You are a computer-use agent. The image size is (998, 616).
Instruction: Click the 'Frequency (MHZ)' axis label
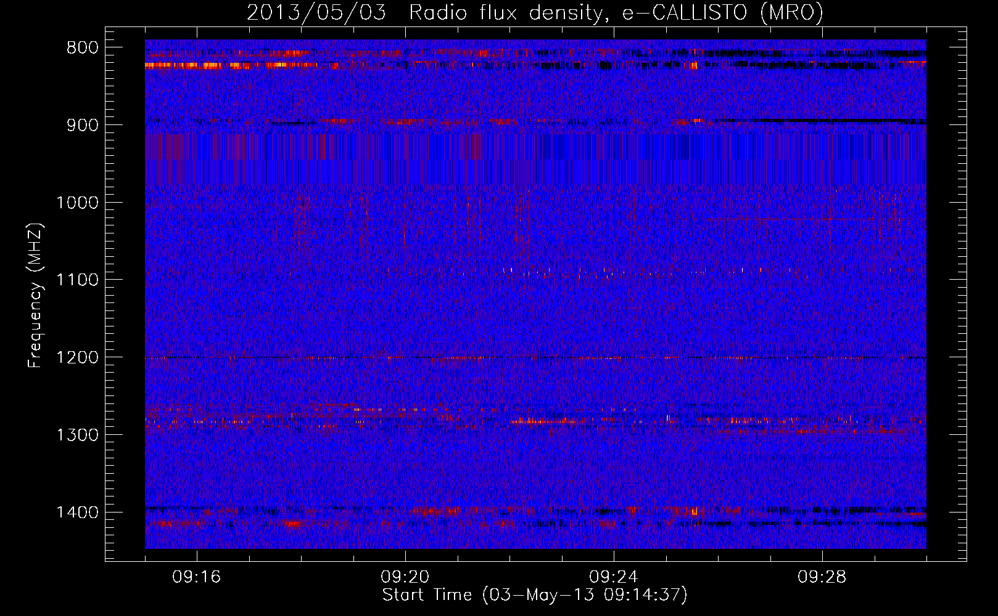(35, 296)
